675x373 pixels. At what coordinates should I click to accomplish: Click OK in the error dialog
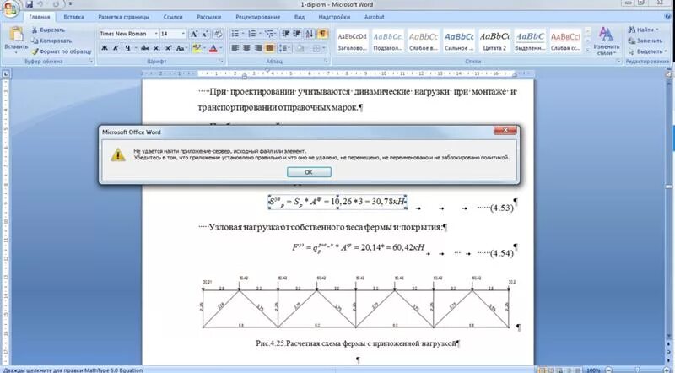coord(309,172)
